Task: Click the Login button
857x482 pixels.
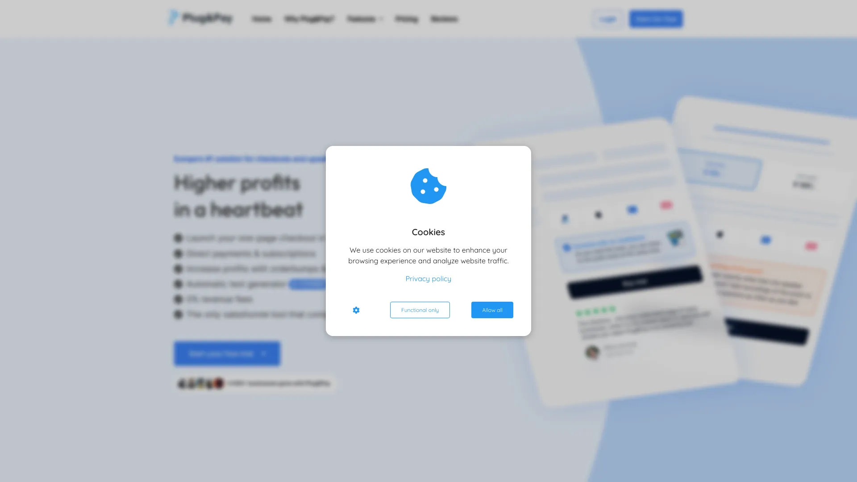Action: pos(608,19)
